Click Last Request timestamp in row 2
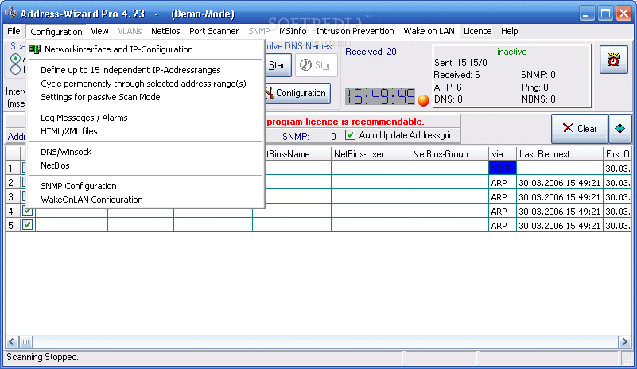637x369 pixels. 559,183
